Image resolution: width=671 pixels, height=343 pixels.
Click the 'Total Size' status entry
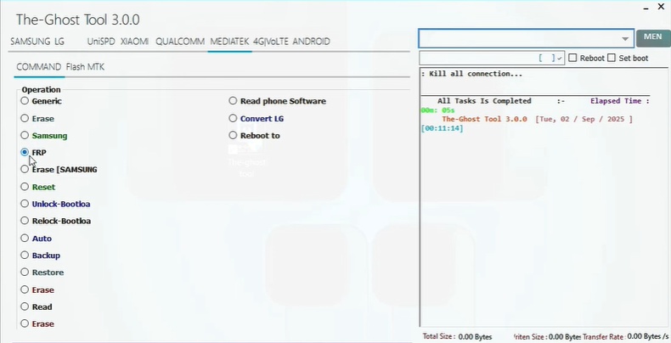[x=458, y=337]
